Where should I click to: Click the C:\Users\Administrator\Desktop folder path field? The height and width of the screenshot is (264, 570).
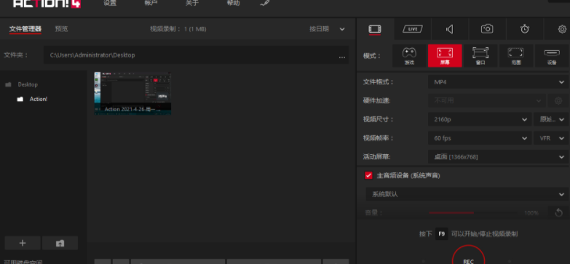click(197, 55)
